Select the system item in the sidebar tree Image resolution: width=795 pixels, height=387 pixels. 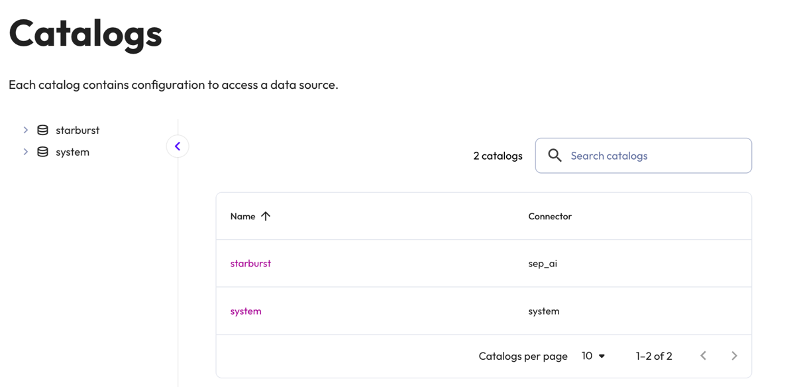73,152
